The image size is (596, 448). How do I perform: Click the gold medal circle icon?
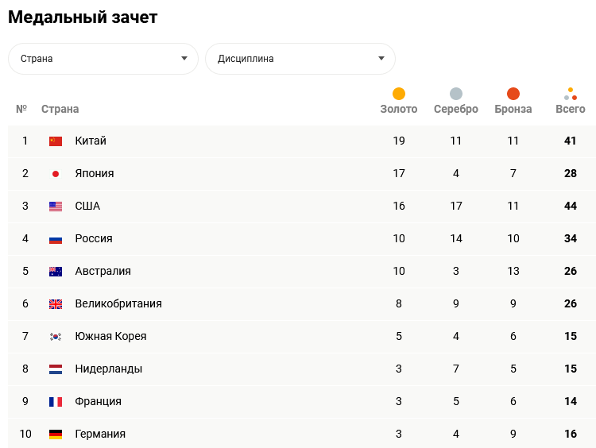tap(399, 94)
